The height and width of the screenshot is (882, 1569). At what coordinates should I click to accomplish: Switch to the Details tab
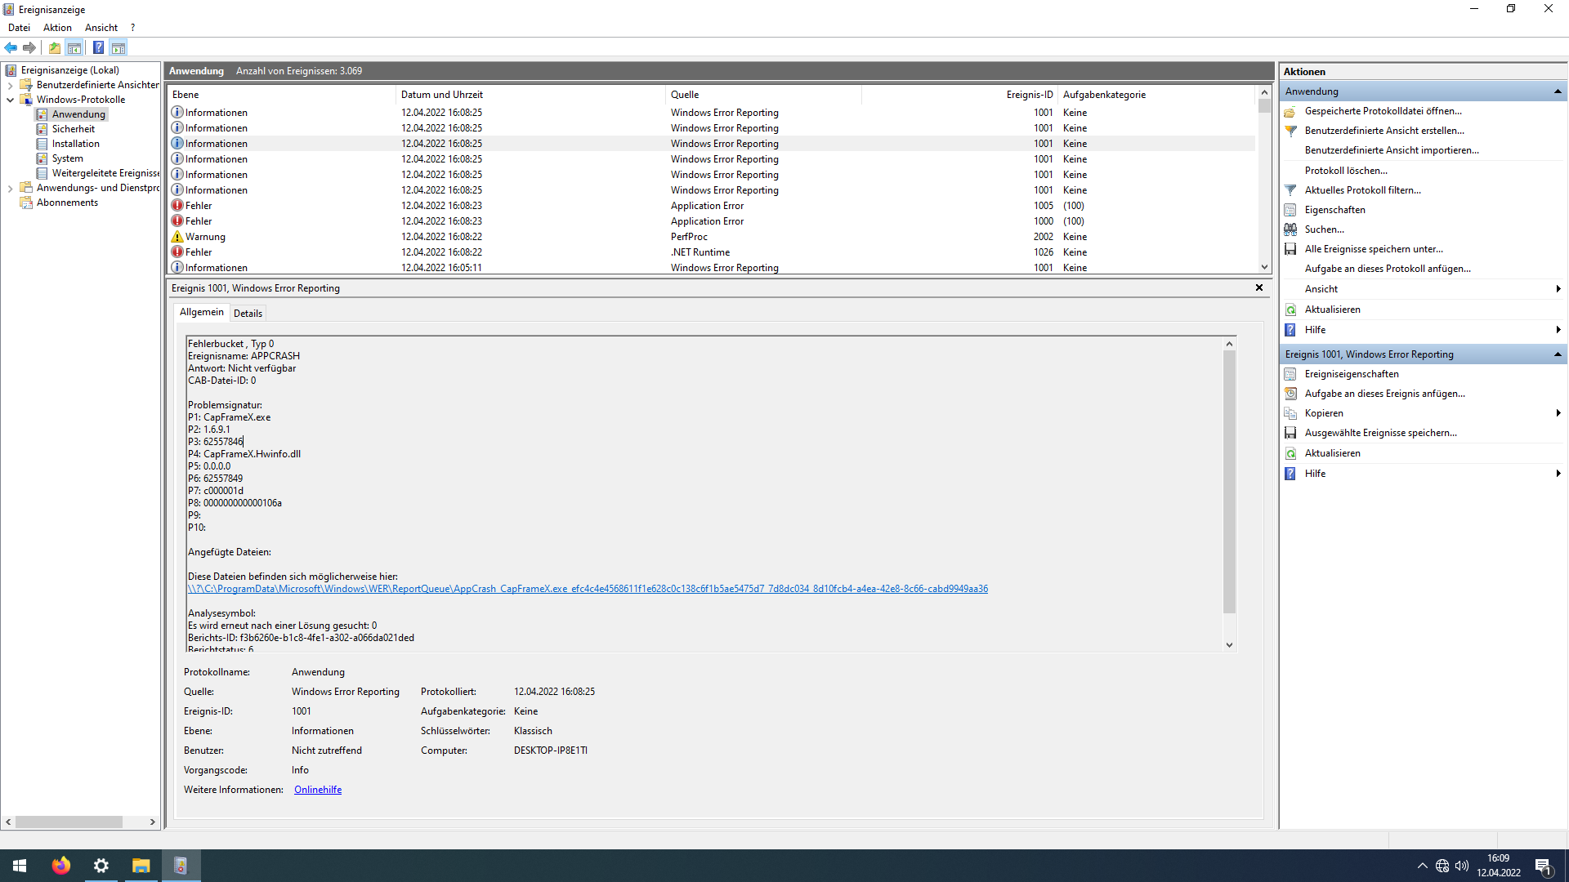248,313
